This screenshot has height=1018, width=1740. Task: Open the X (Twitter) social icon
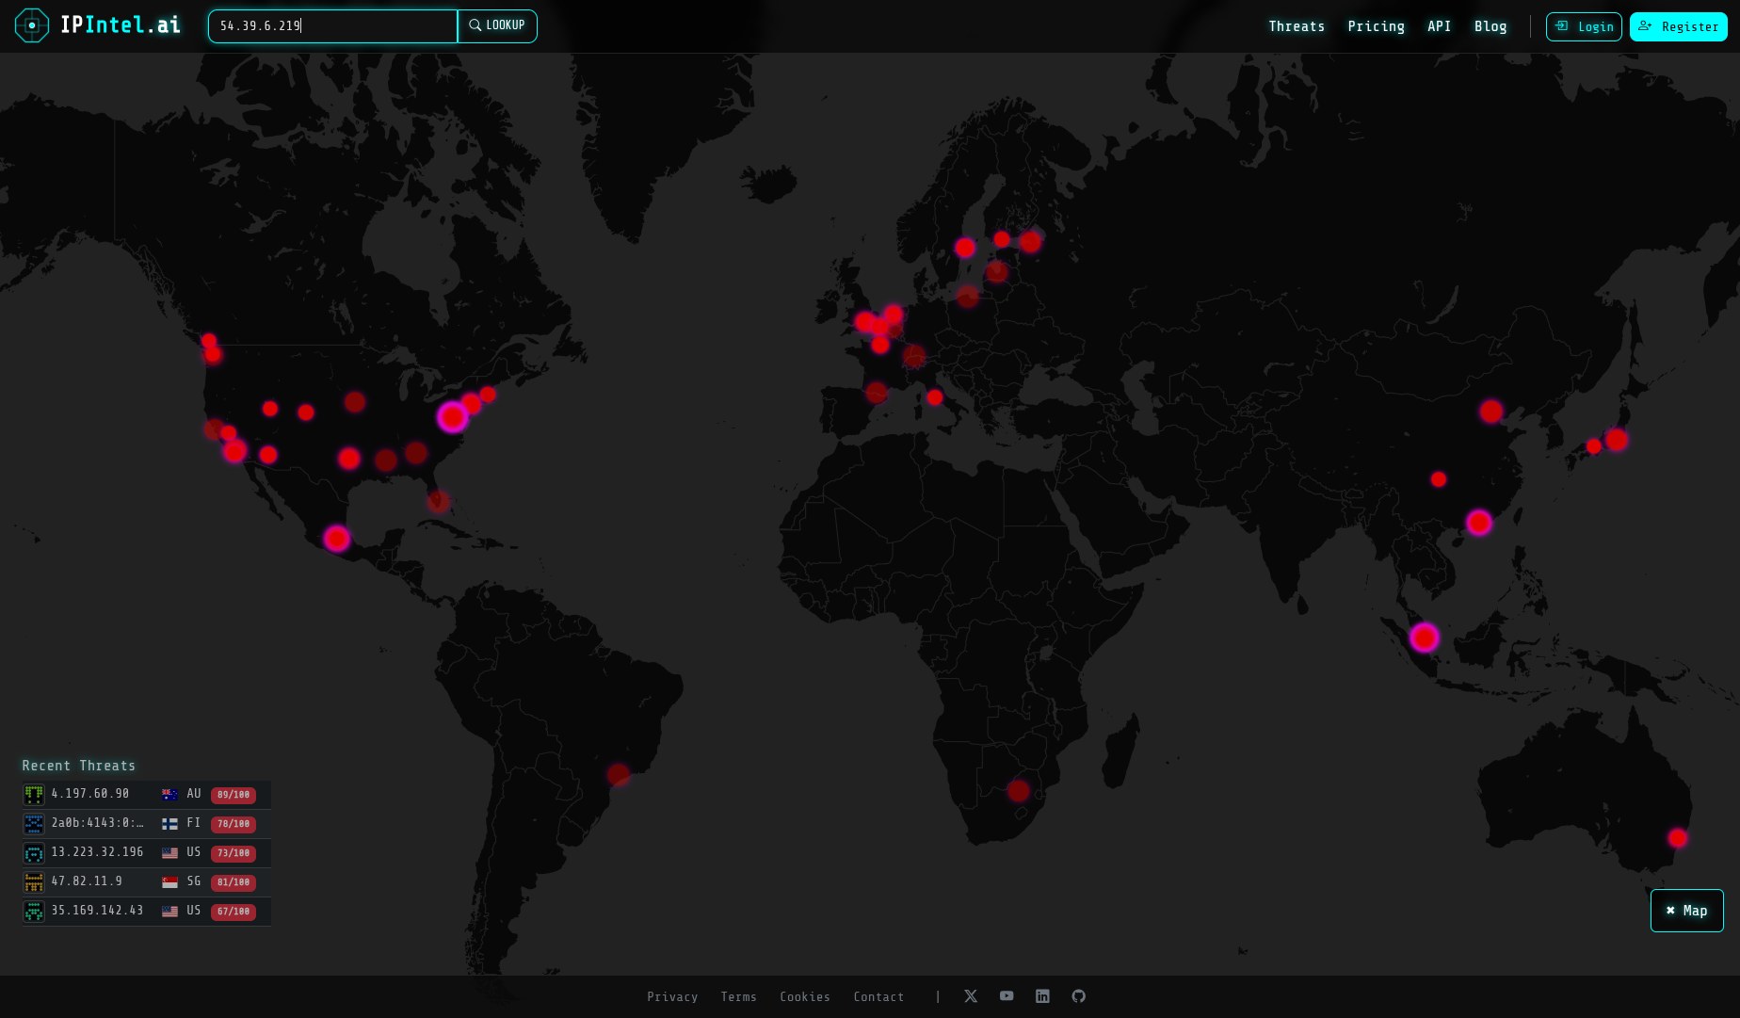971,995
